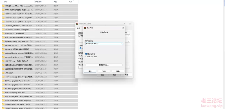The height and width of the screenshot is (109, 225).
Task: Click the question mark help icon in title bar
Action: pyautogui.click(x=124, y=24)
